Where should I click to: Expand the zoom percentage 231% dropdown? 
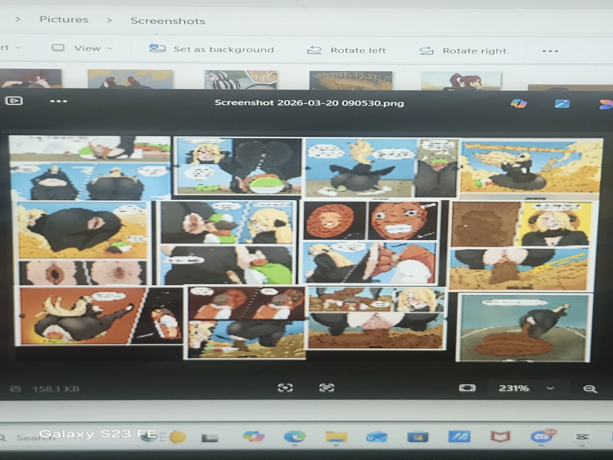pyautogui.click(x=550, y=388)
